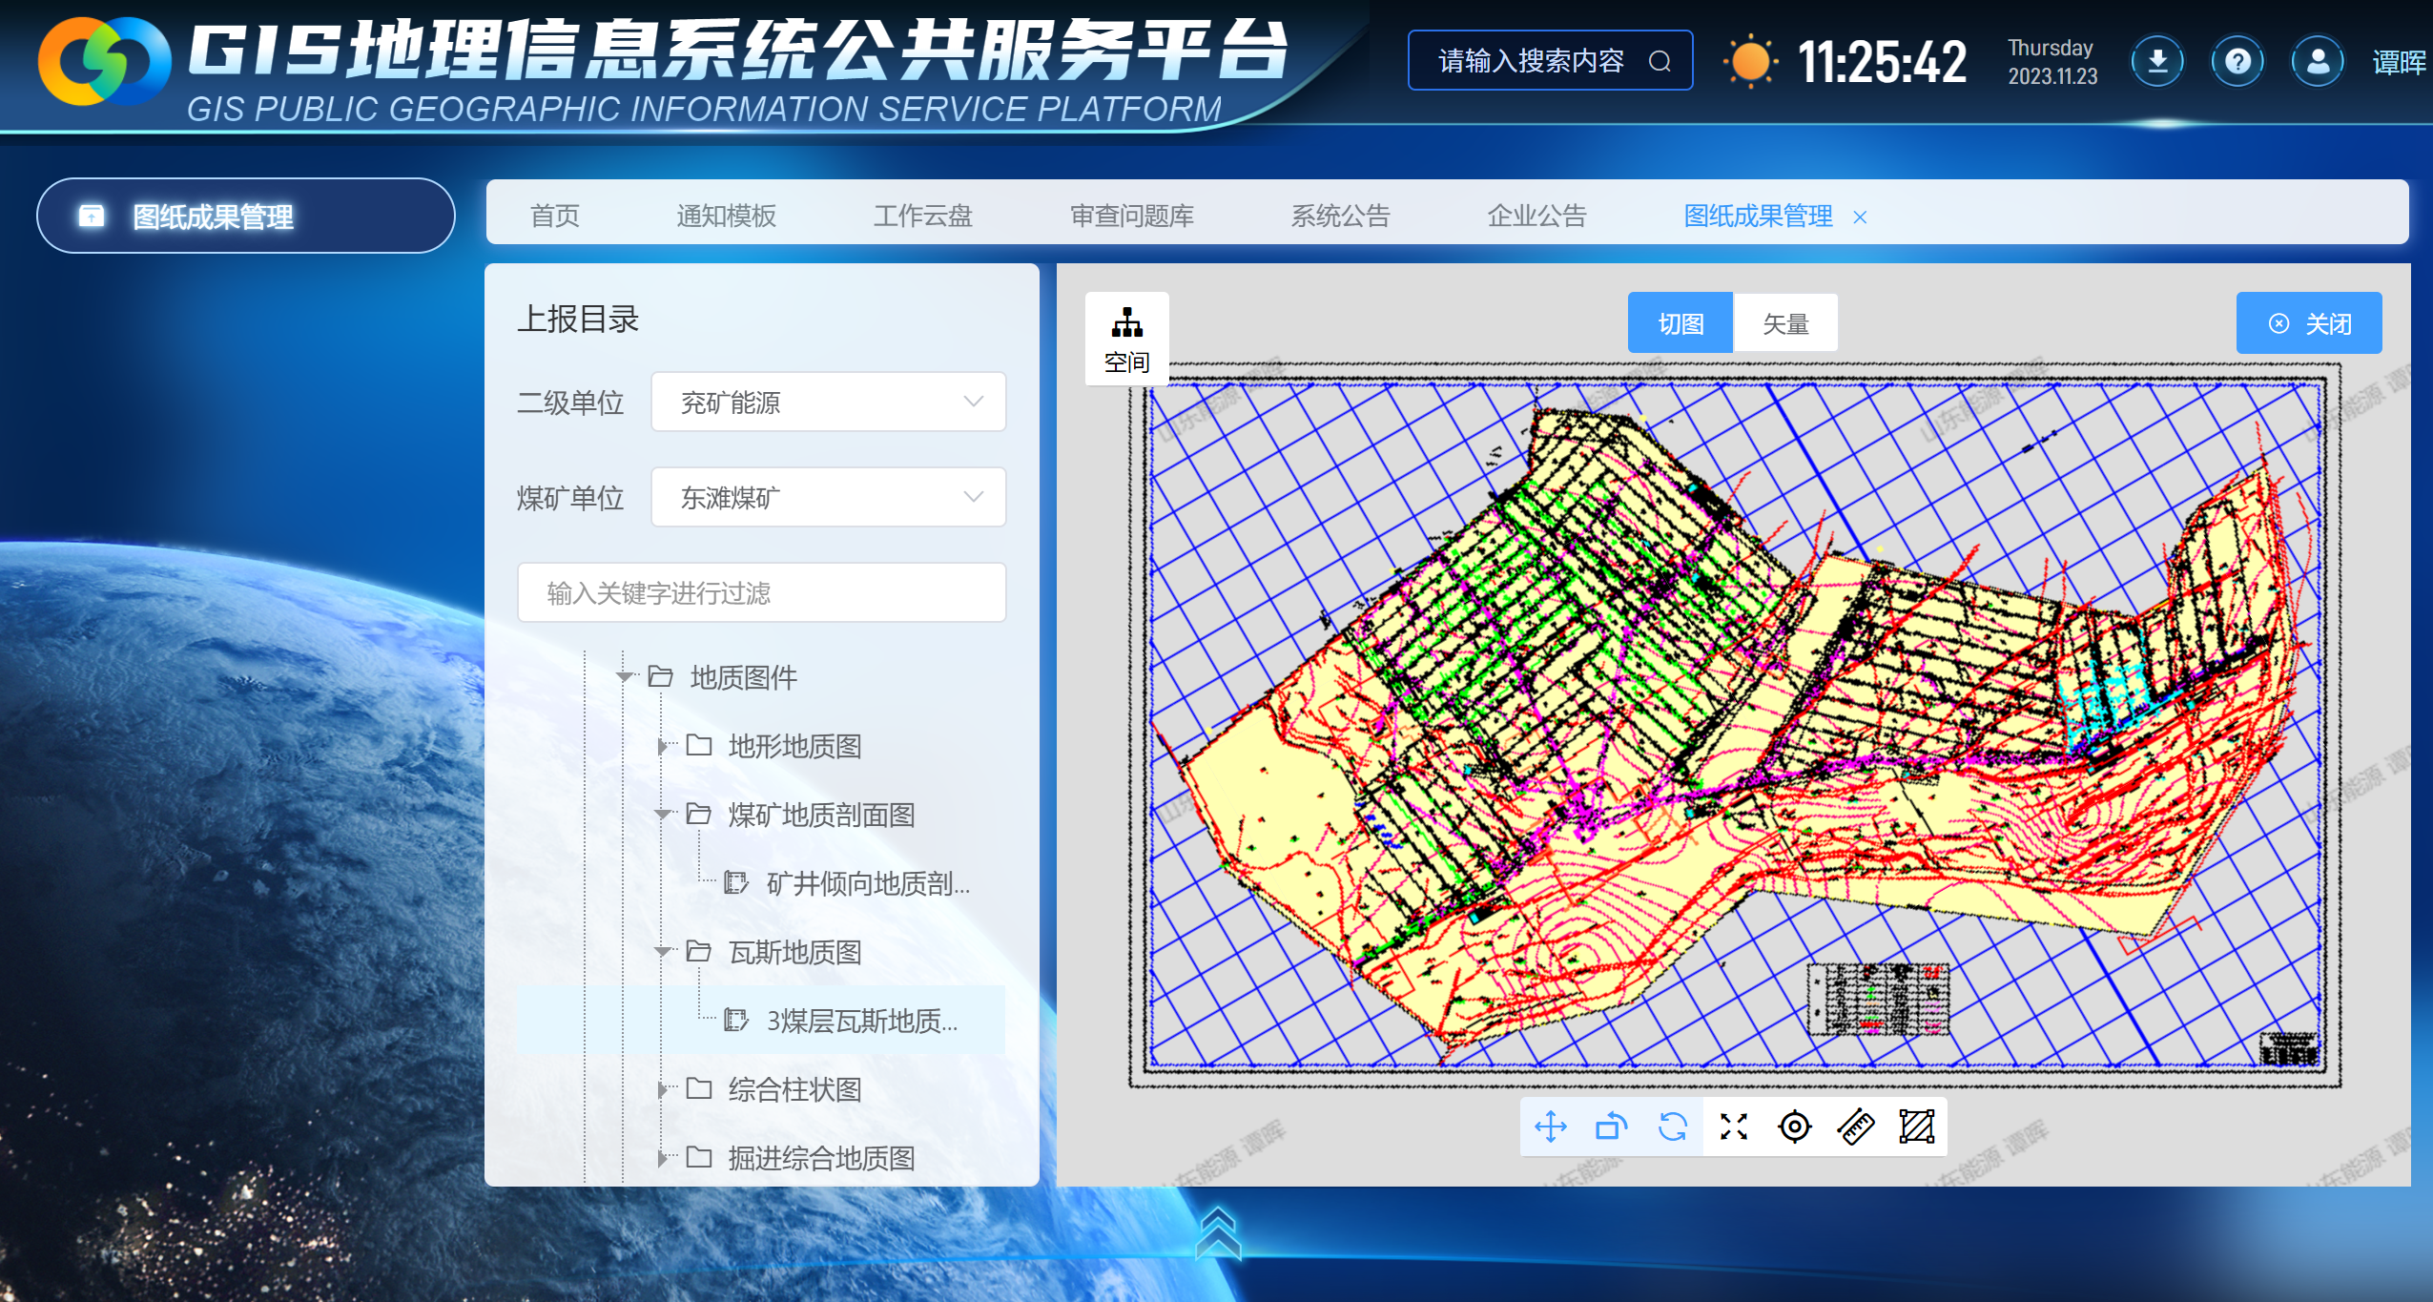Screen dimensions: 2433x1302
Task: Open the 审查问题库 tab
Action: pyautogui.click(x=1131, y=216)
